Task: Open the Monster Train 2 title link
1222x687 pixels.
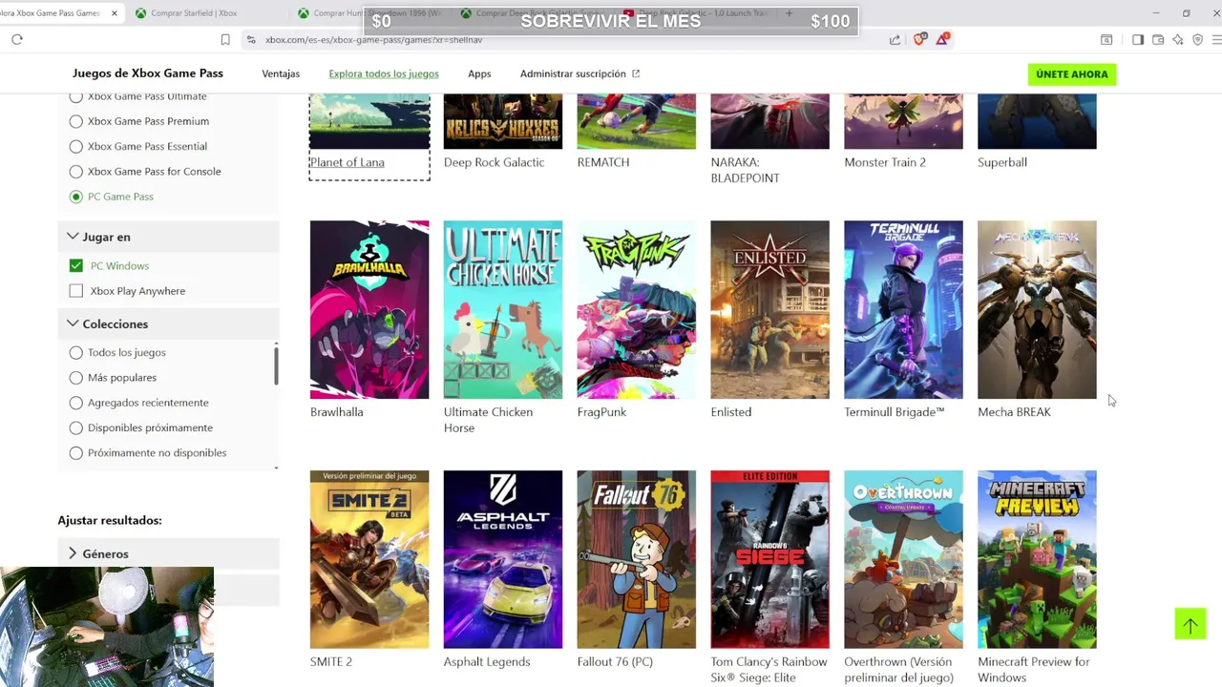Action: (885, 162)
